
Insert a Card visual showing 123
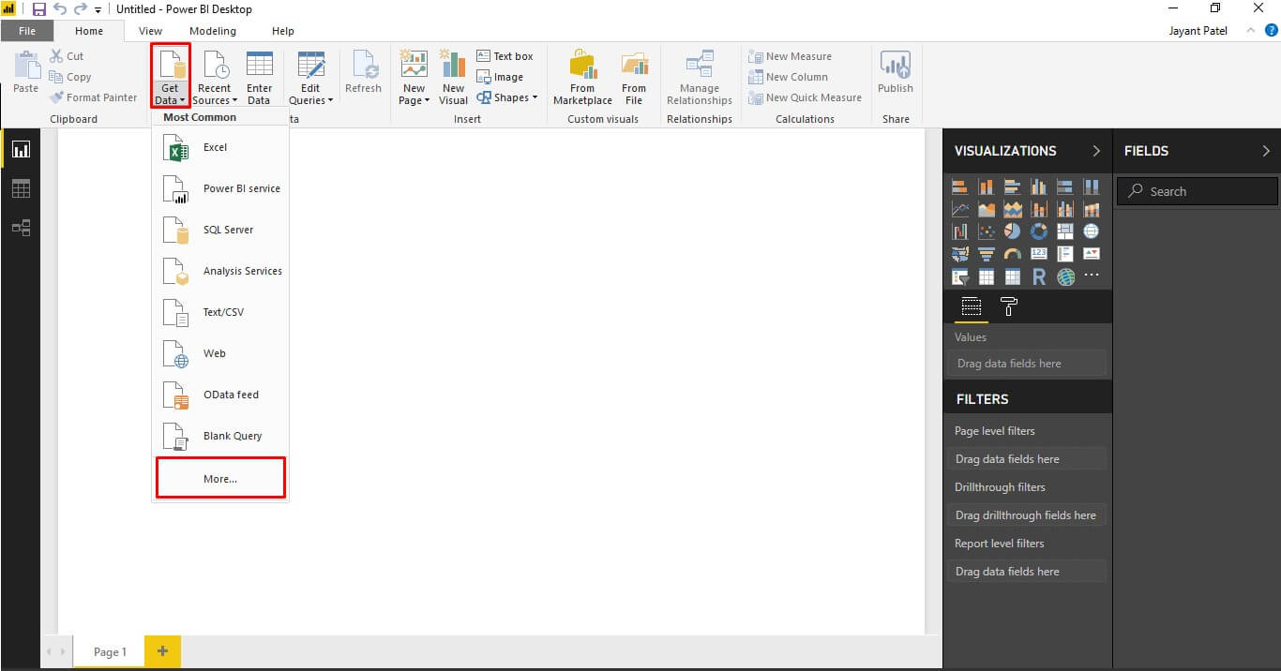(x=1039, y=254)
